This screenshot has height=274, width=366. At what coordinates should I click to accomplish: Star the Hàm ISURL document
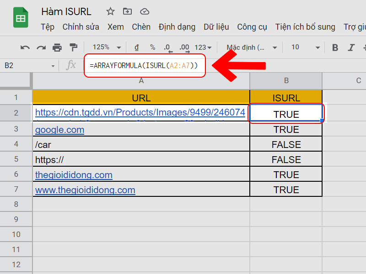point(110,11)
